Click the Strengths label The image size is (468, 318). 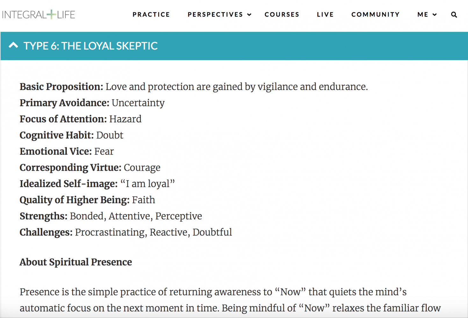pos(44,216)
